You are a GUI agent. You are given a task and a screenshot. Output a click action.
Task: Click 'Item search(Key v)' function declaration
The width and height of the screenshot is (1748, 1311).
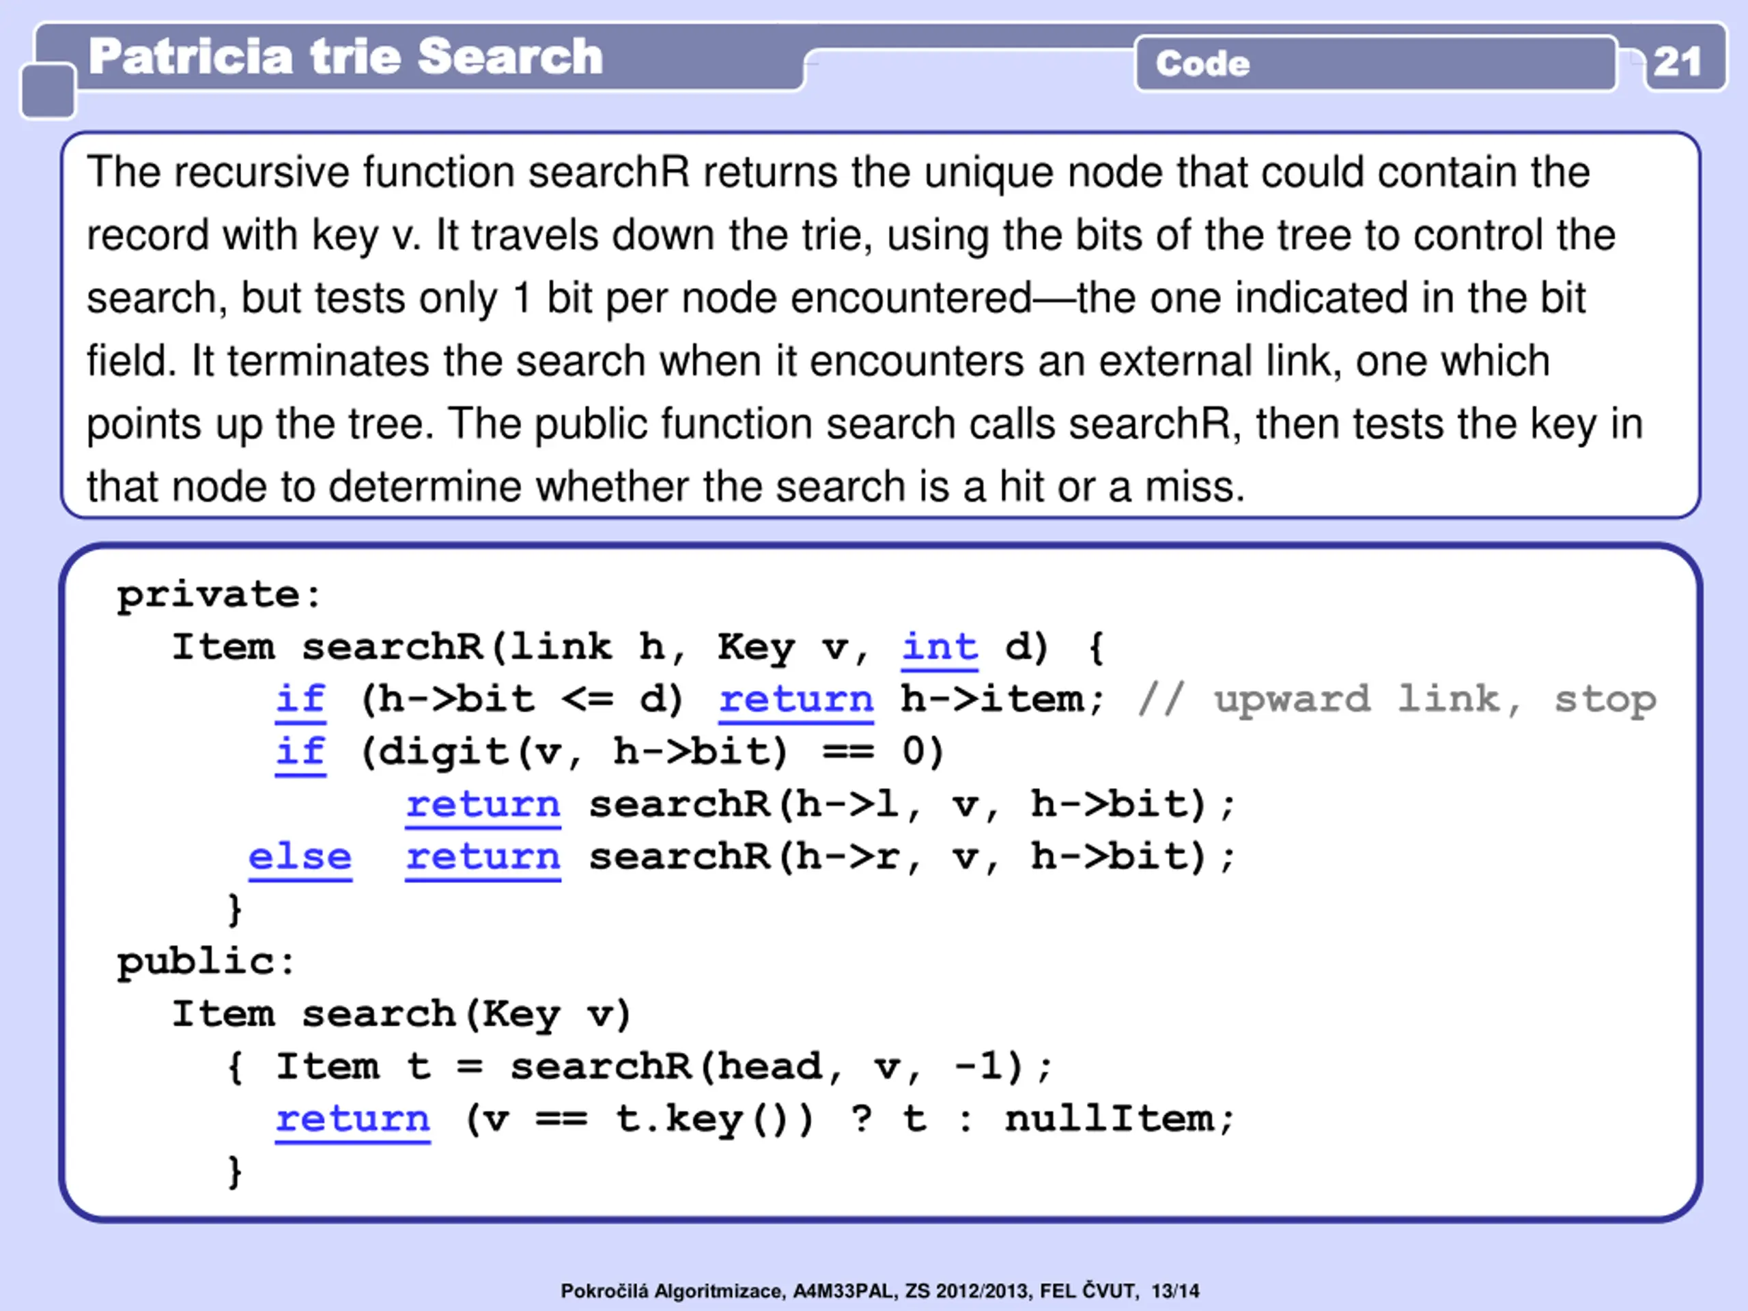pyautogui.click(x=401, y=1014)
